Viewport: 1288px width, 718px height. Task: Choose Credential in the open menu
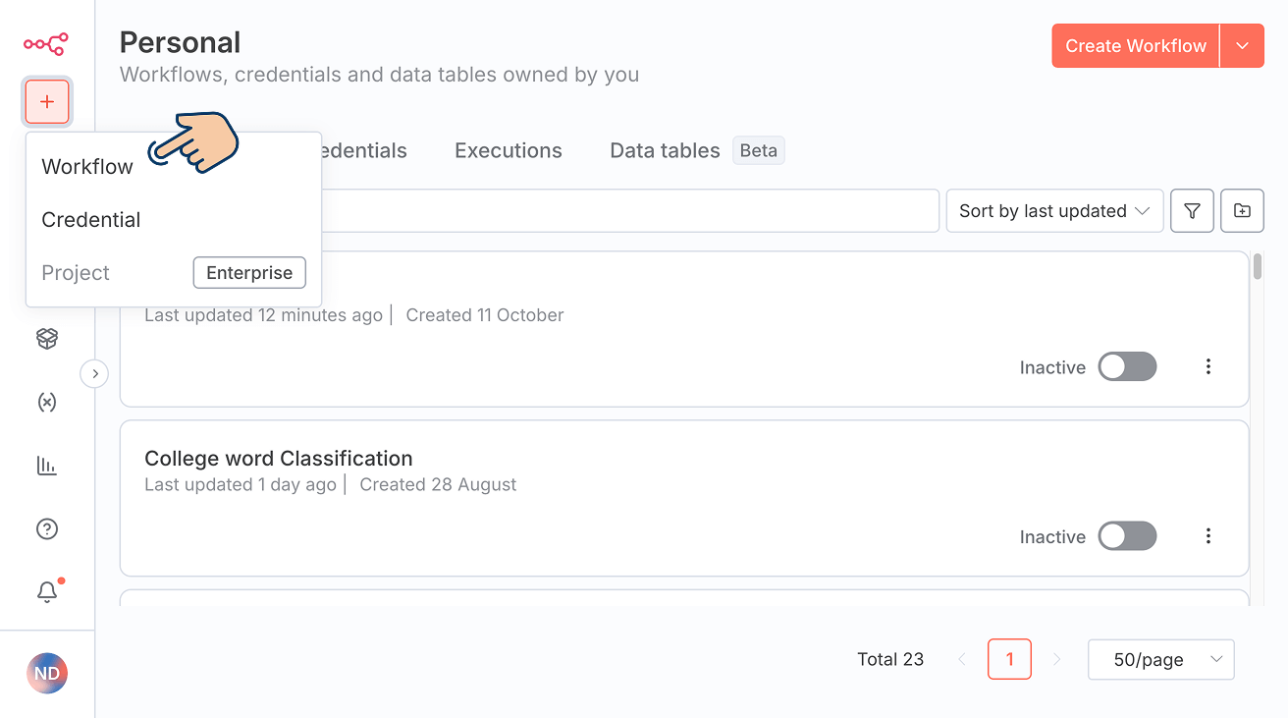pyautogui.click(x=90, y=219)
